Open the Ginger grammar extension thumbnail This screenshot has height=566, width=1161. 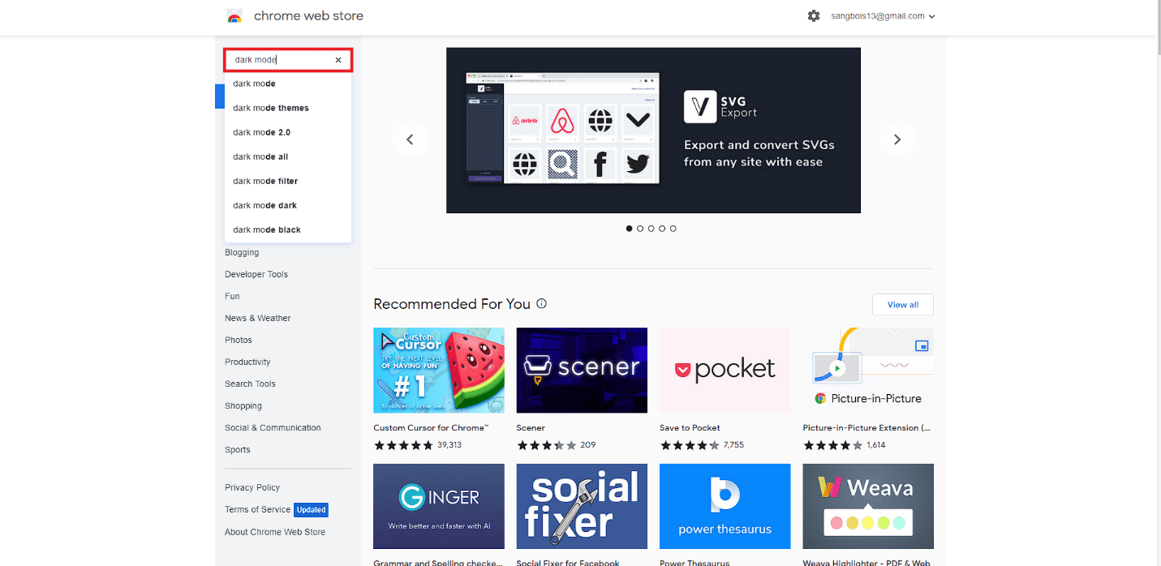pos(439,506)
